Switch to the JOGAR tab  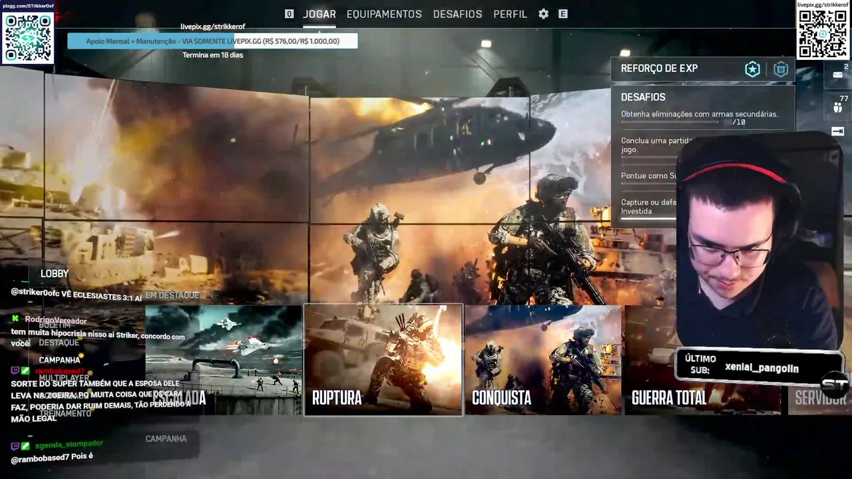[319, 14]
